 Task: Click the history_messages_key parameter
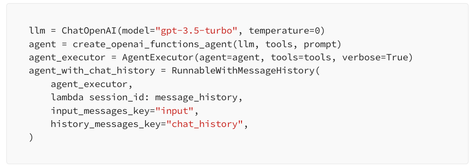106,124
